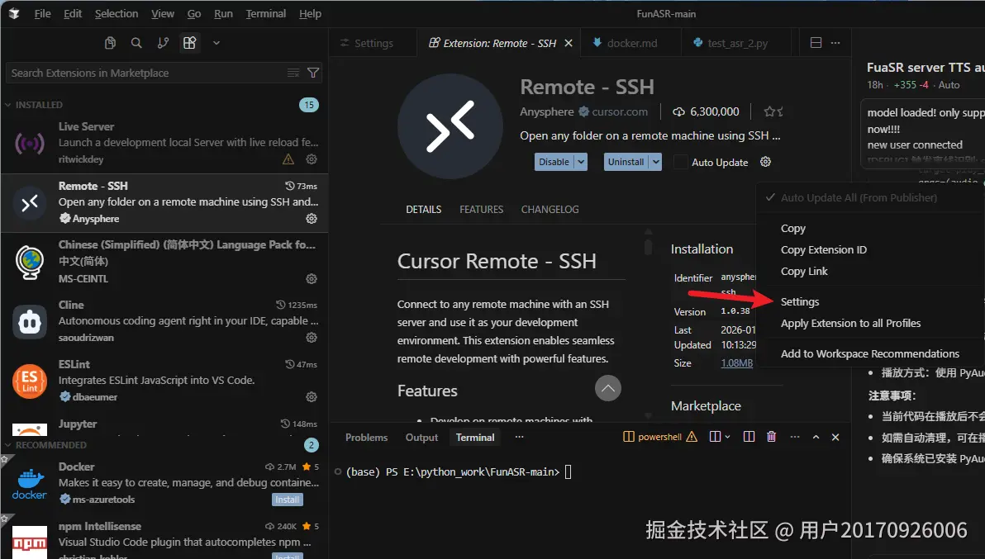The image size is (985, 559).
Task: Open the cursor.com publisher domain link
Action: click(x=620, y=111)
